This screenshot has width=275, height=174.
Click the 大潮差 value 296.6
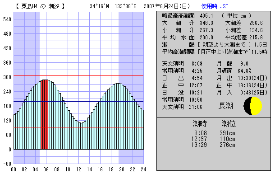click(256, 23)
